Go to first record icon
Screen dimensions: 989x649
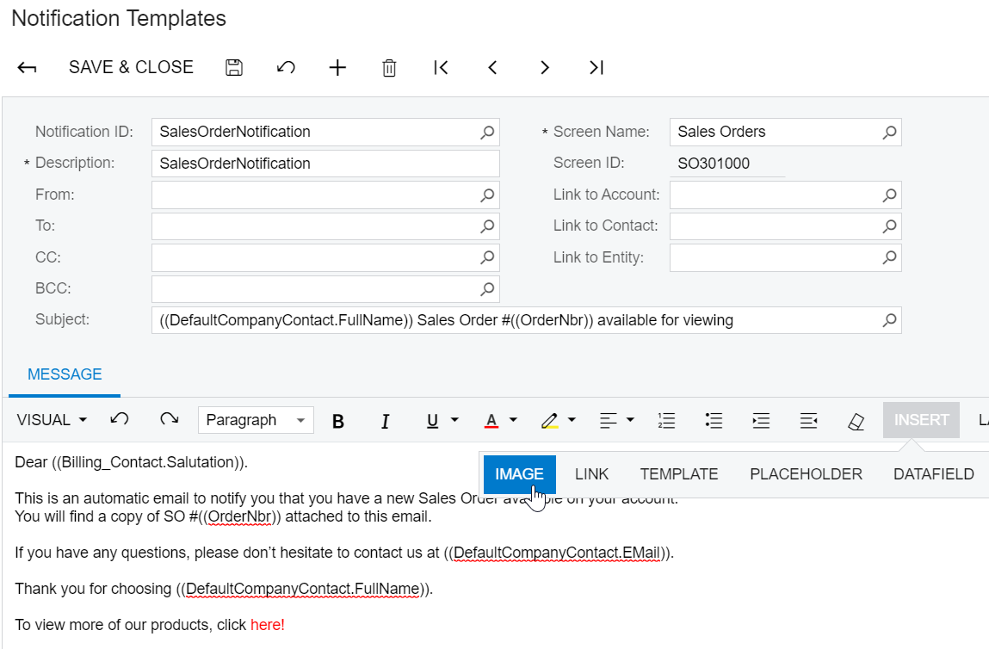click(441, 68)
